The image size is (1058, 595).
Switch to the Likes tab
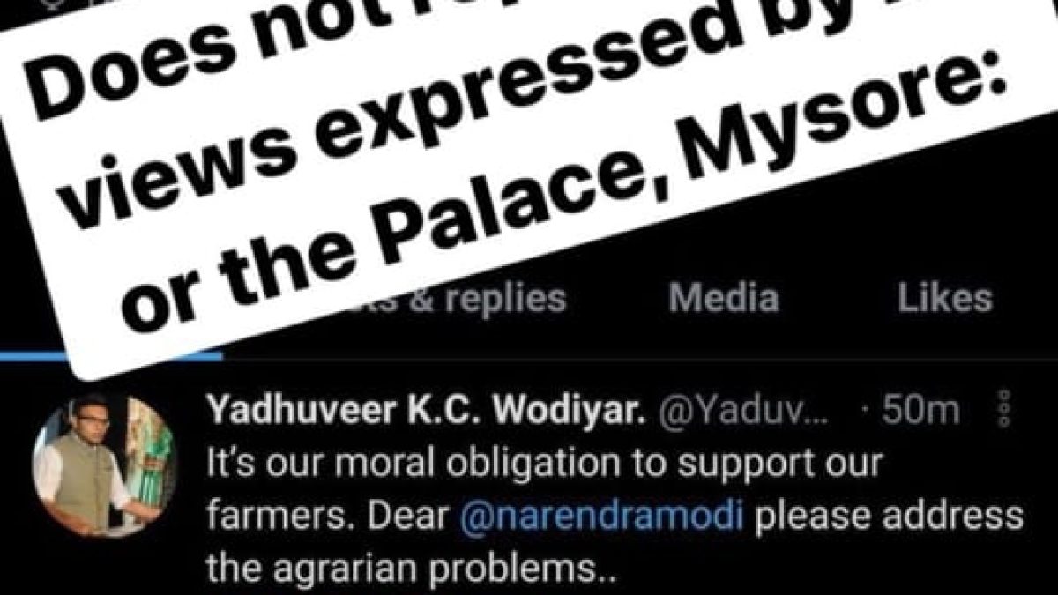point(945,299)
